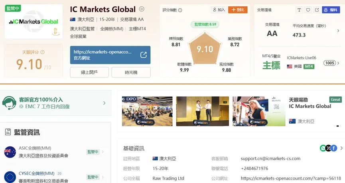This screenshot has width=345, height=183.
Task: Click the company website URL link
Action: point(291,178)
